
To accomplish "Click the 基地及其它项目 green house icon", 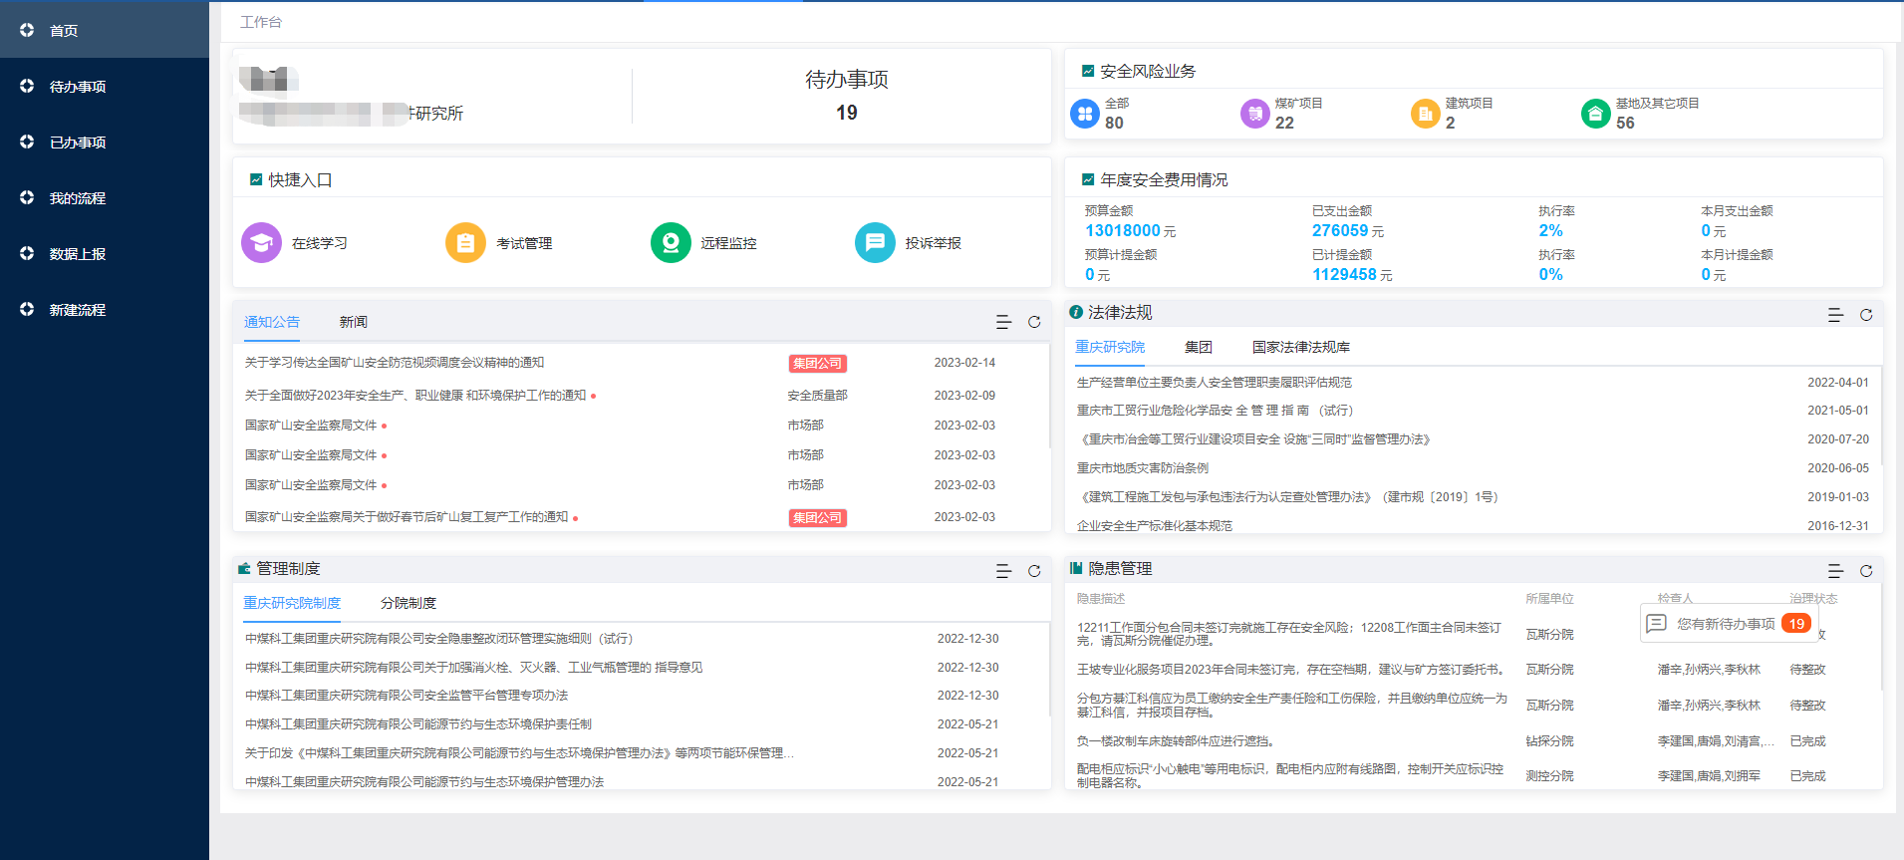I will pyautogui.click(x=1595, y=114).
